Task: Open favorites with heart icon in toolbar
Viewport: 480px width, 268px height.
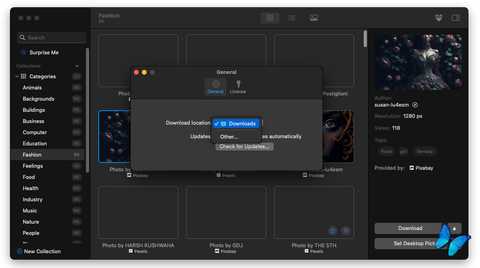Action: click(439, 18)
